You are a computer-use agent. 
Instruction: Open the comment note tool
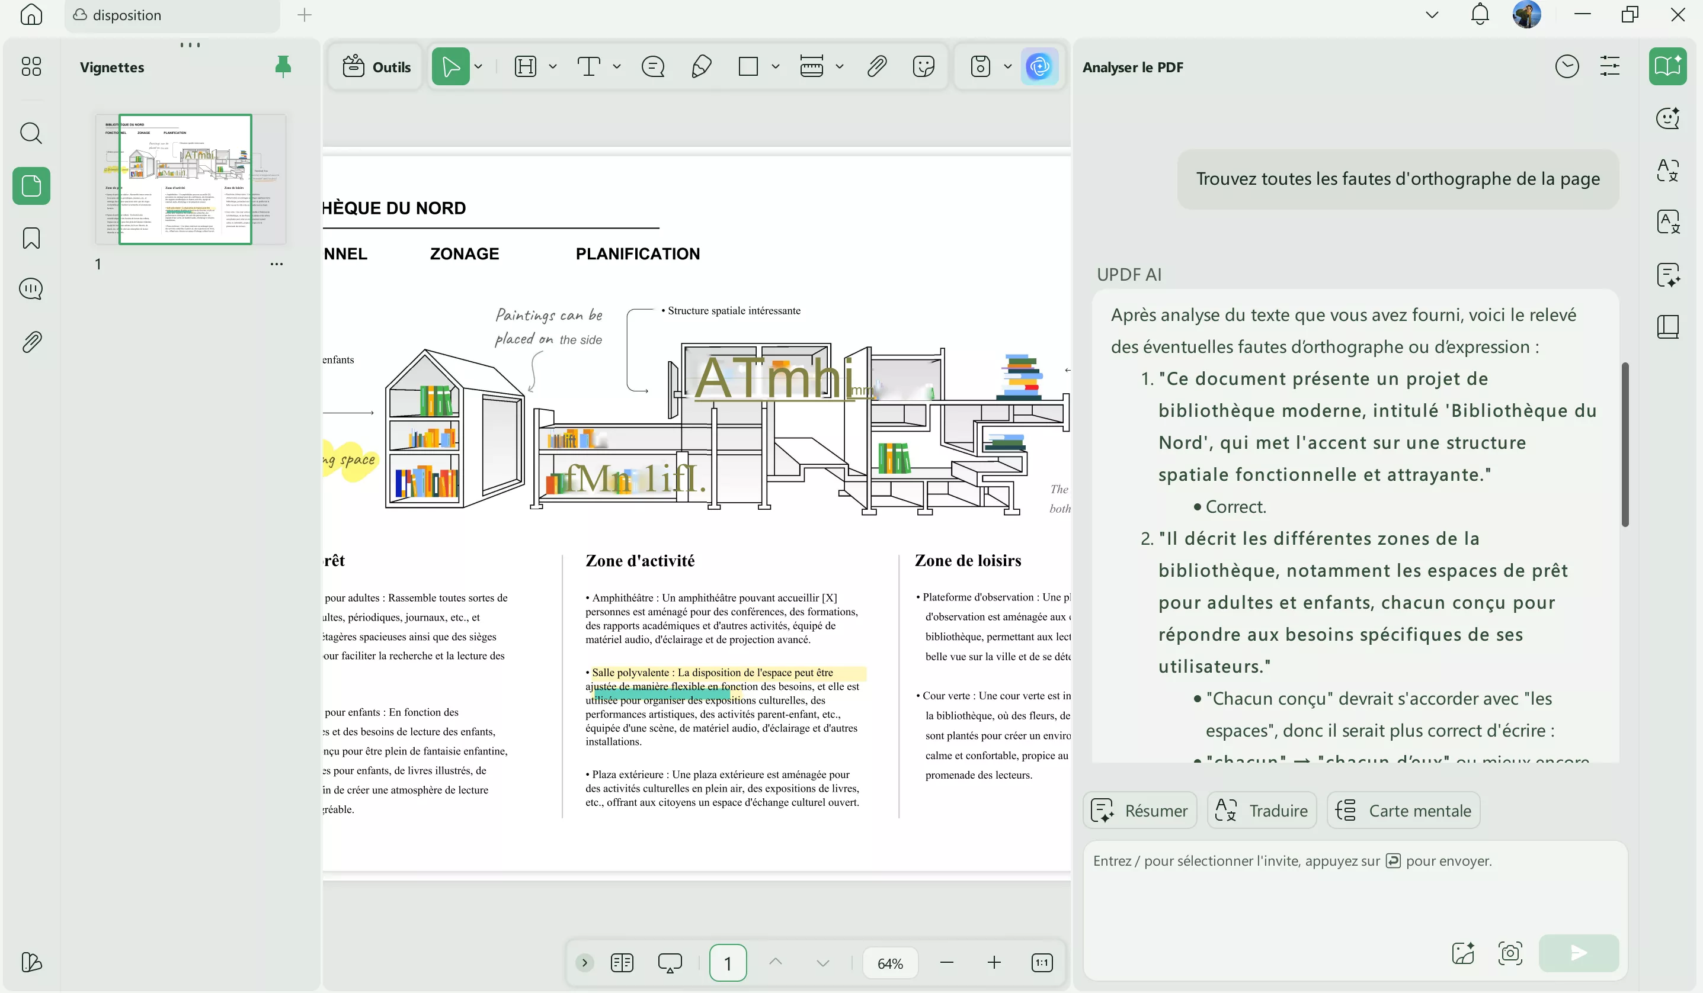point(653,66)
